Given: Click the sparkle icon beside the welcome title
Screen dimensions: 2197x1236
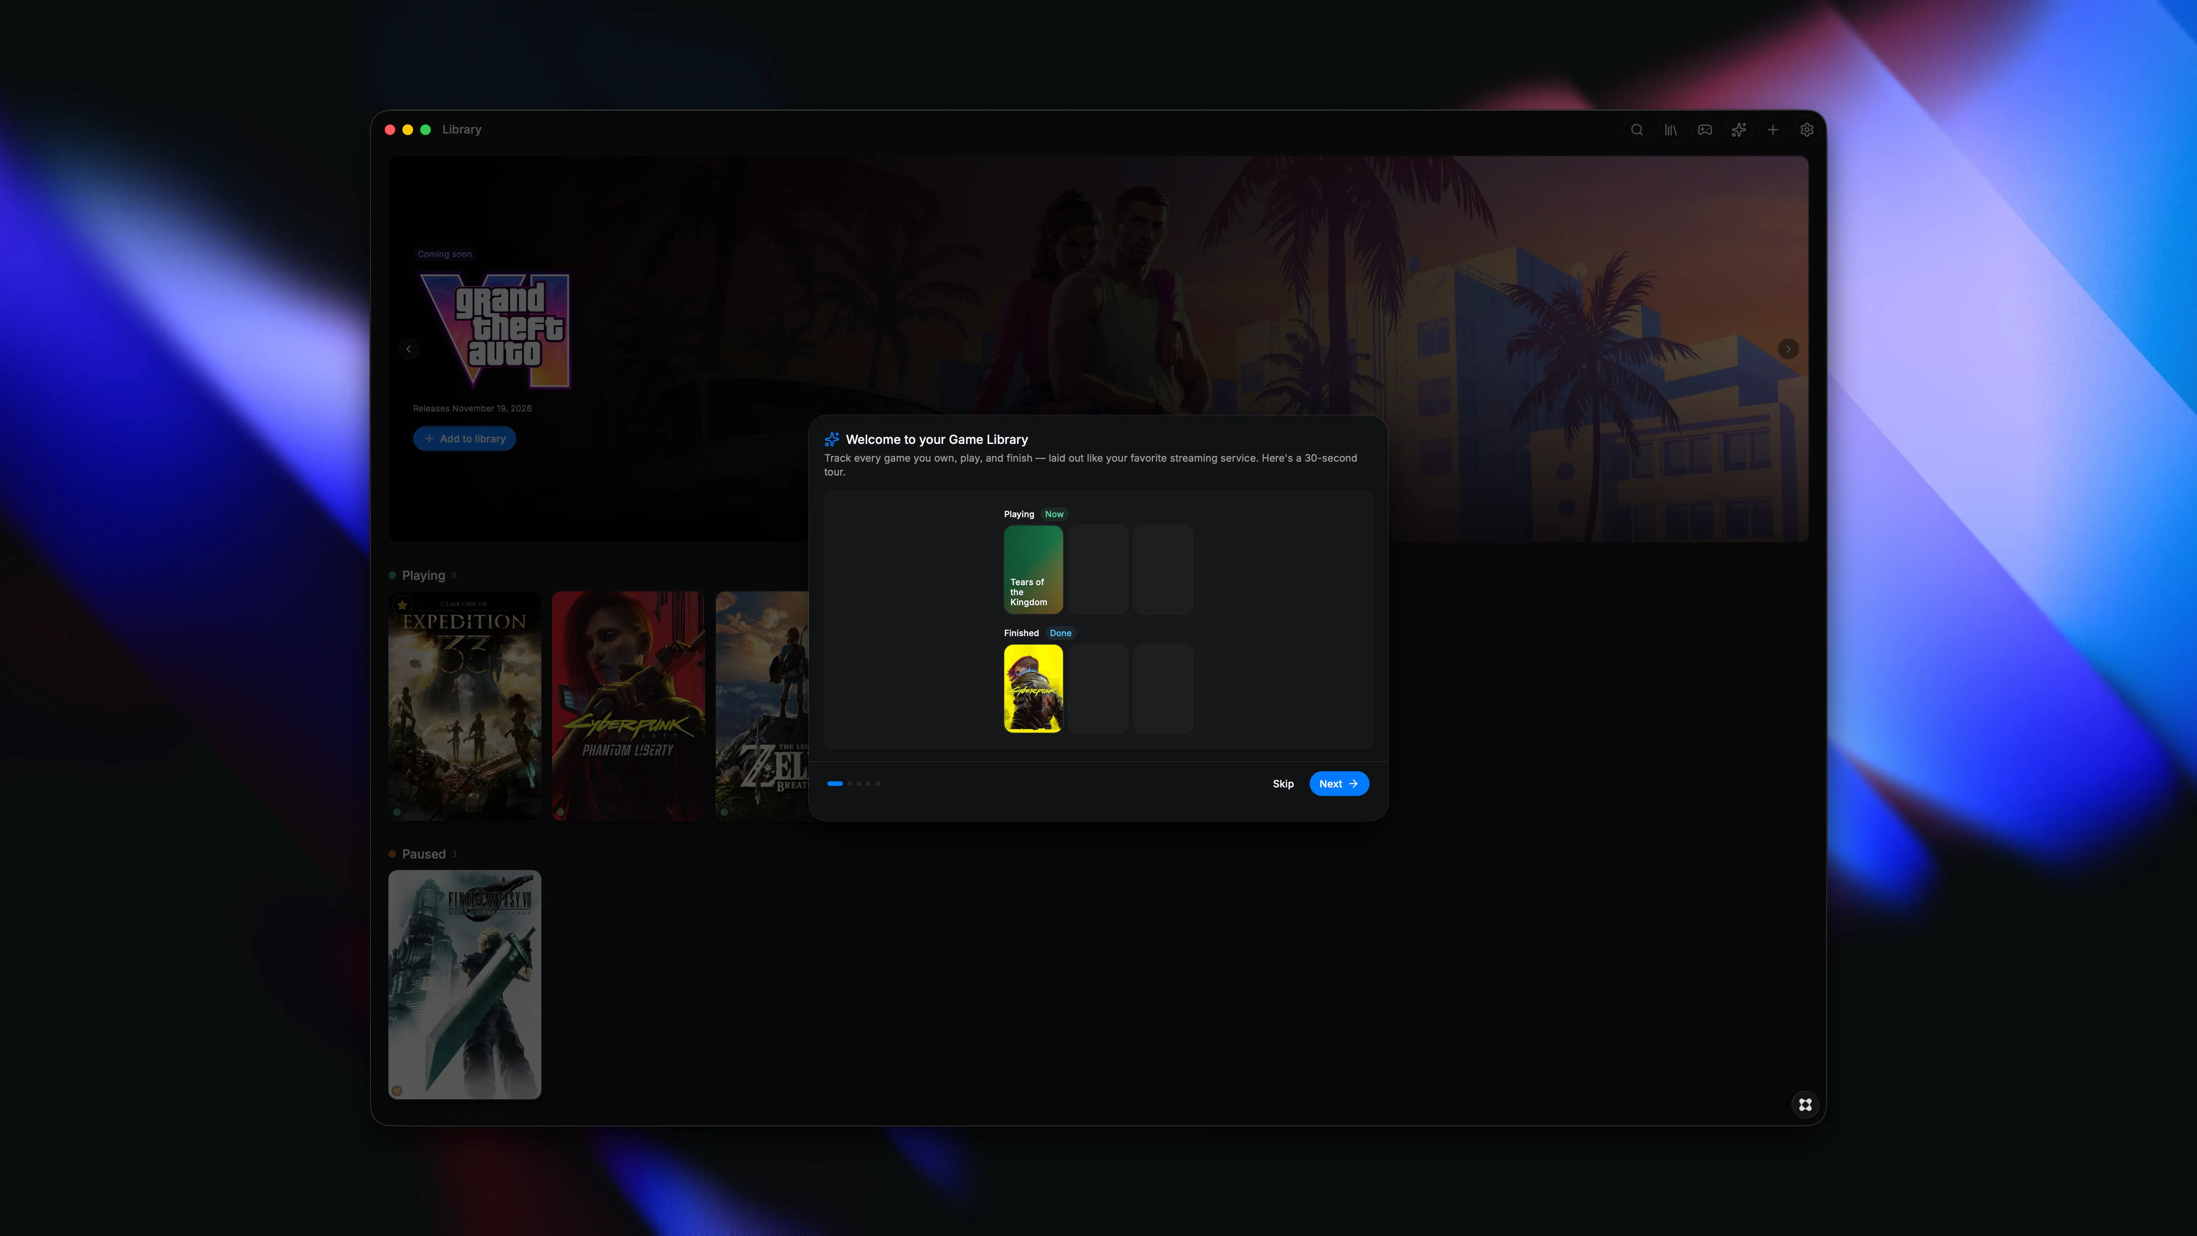Looking at the screenshot, I should coord(832,439).
